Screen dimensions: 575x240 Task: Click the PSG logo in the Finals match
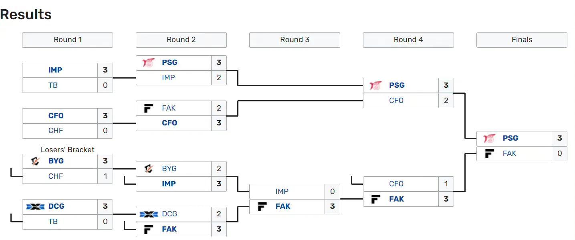point(489,138)
